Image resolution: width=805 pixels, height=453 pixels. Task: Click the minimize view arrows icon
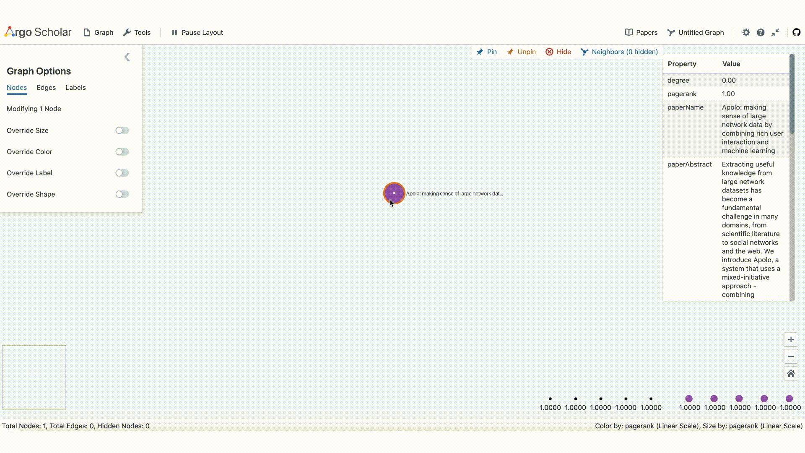(775, 32)
